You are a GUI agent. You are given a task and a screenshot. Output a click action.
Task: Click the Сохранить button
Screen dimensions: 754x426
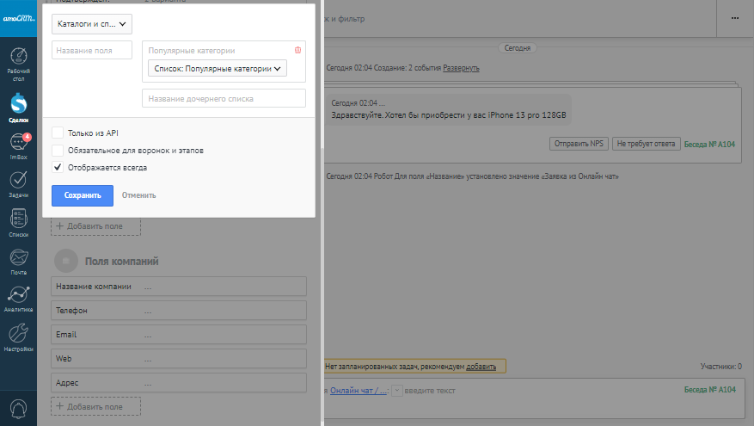coord(83,195)
